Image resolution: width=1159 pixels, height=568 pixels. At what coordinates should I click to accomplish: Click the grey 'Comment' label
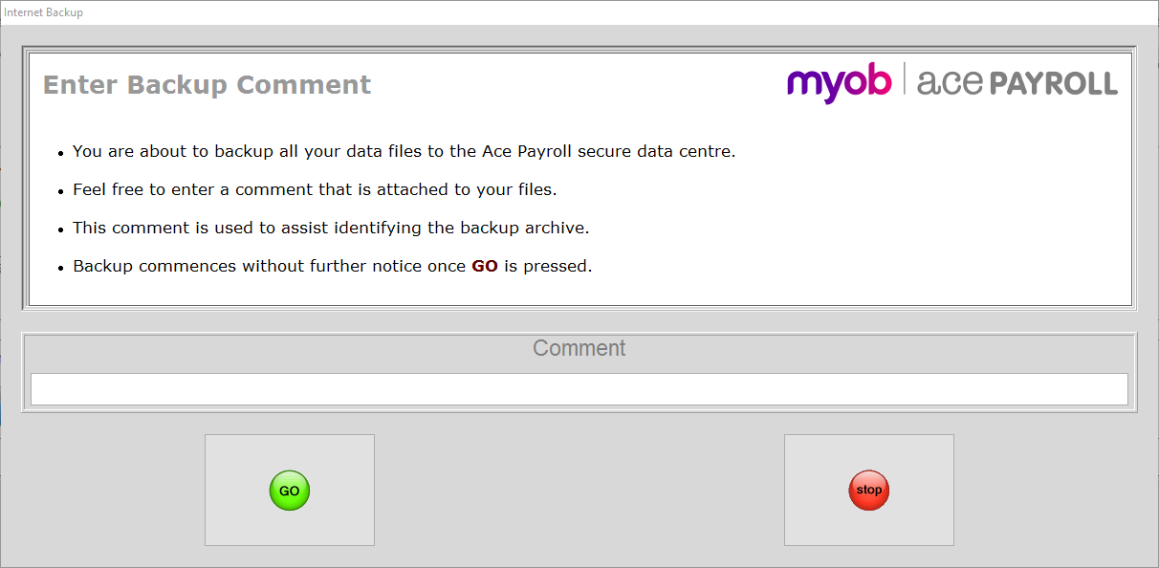[x=579, y=348]
